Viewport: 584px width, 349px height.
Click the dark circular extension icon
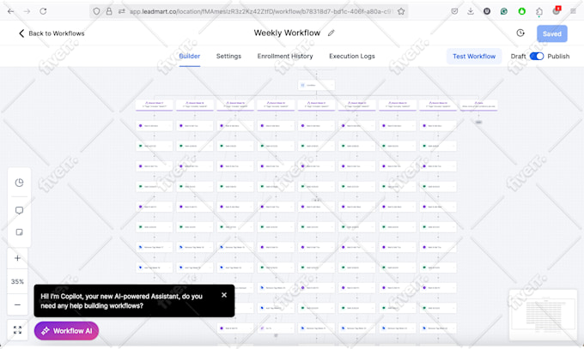point(487,11)
